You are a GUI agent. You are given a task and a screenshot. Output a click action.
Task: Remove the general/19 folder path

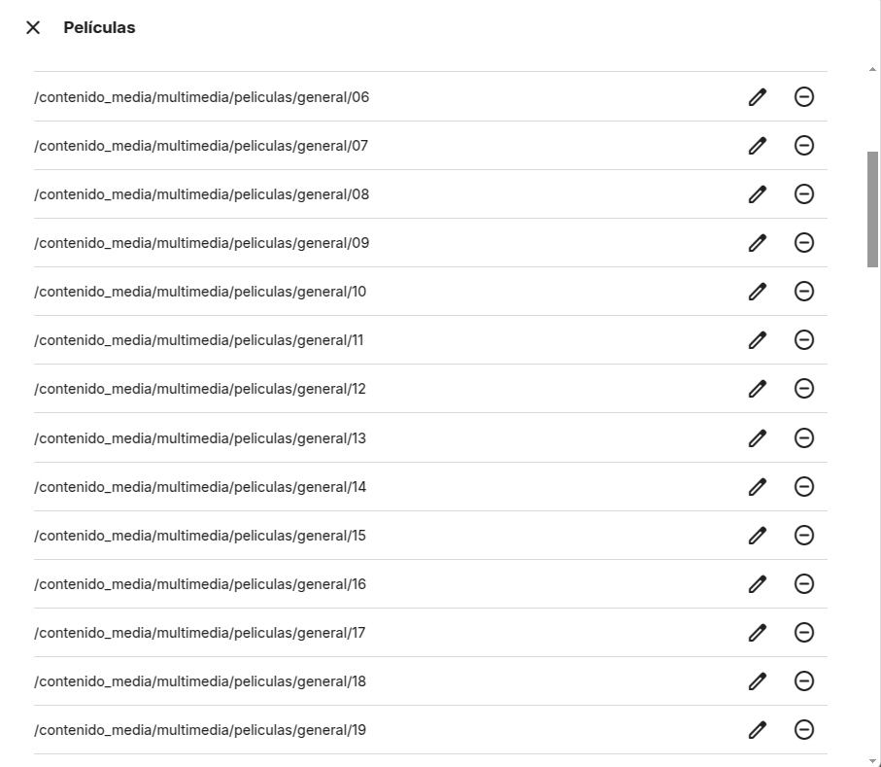point(804,730)
